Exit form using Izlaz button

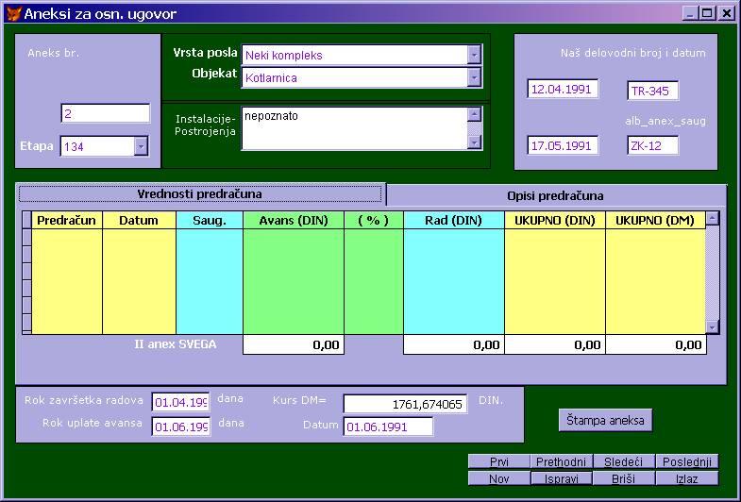(686, 478)
